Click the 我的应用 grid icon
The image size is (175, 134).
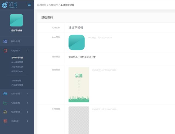coord(5,41)
